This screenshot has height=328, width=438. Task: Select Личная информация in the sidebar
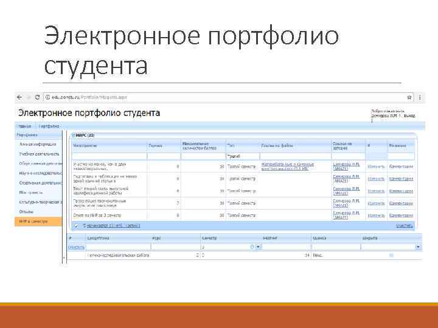tap(38, 144)
